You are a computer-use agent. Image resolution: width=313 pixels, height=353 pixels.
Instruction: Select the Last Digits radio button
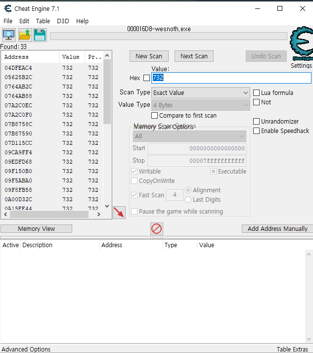click(188, 200)
